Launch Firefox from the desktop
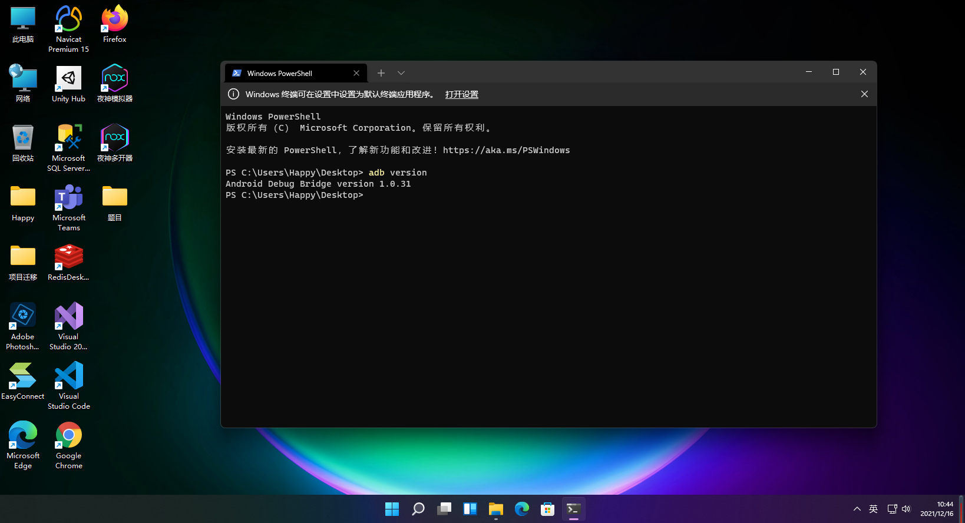The image size is (965, 523). [x=115, y=25]
